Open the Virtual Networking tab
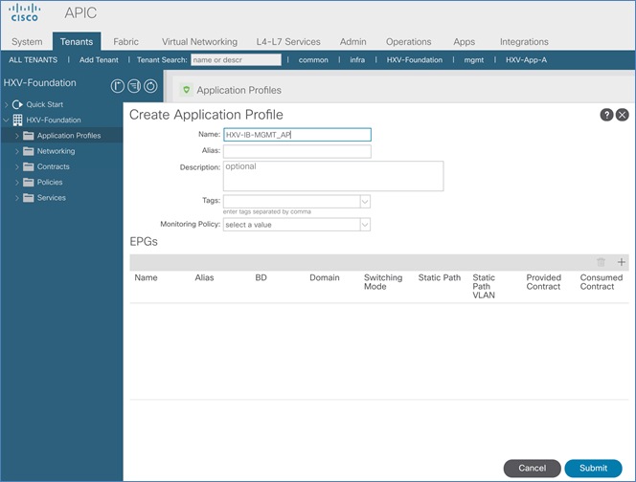The width and height of the screenshot is (636, 482). click(x=199, y=42)
